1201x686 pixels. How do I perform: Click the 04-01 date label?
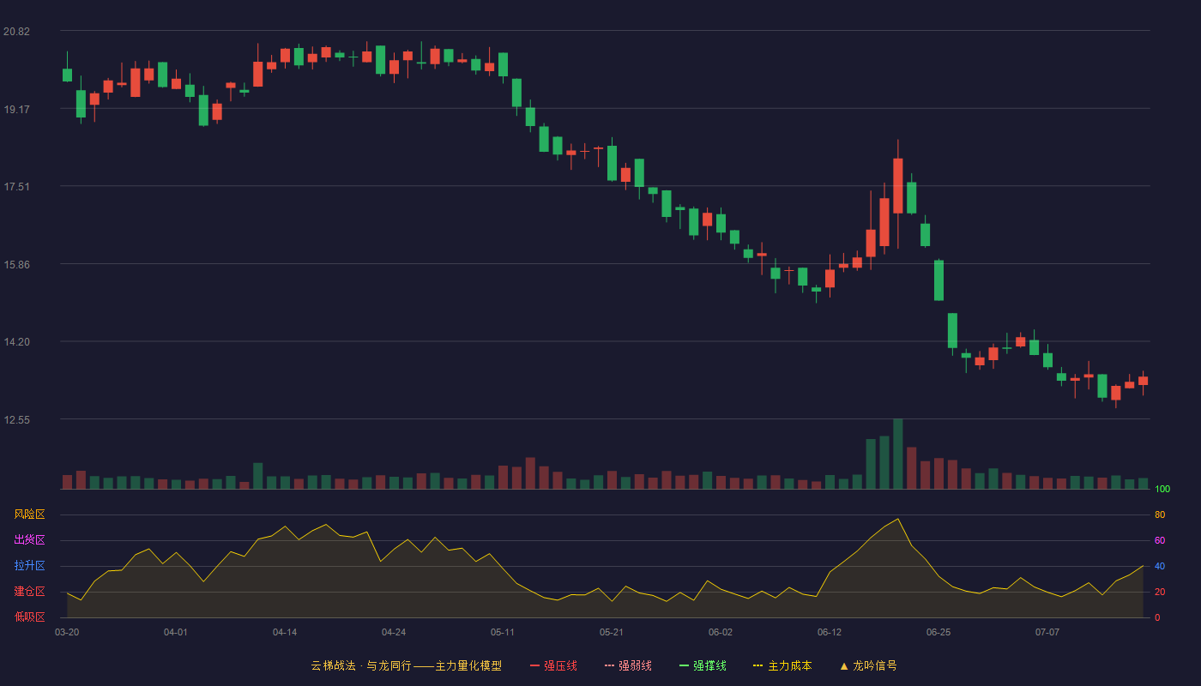click(176, 632)
